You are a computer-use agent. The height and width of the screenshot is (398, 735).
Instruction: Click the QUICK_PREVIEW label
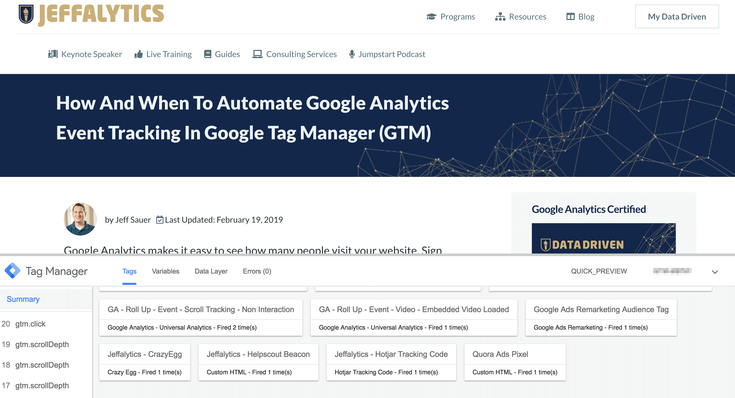(x=599, y=271)
